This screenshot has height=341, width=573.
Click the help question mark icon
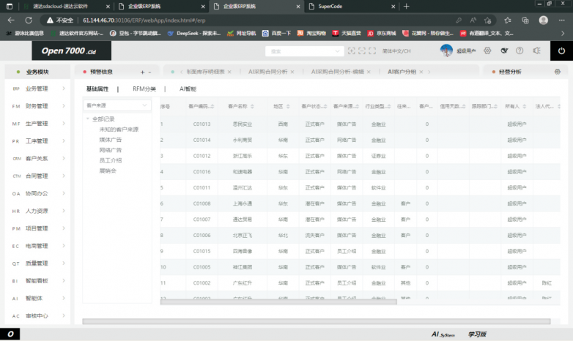coord(520,50)
